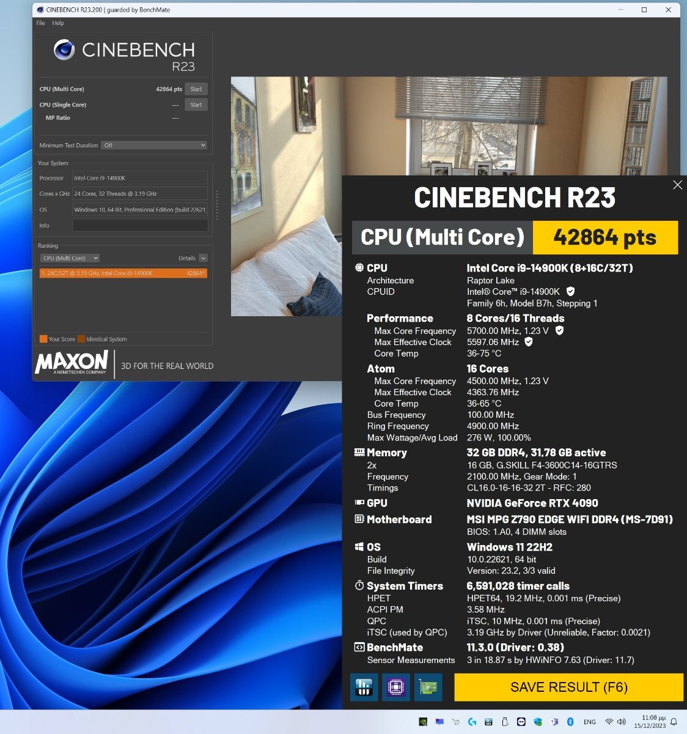The height and width of the screenshot is (734, 687).
Task: Click the BenchMate section icon
Action: point(359,647)
